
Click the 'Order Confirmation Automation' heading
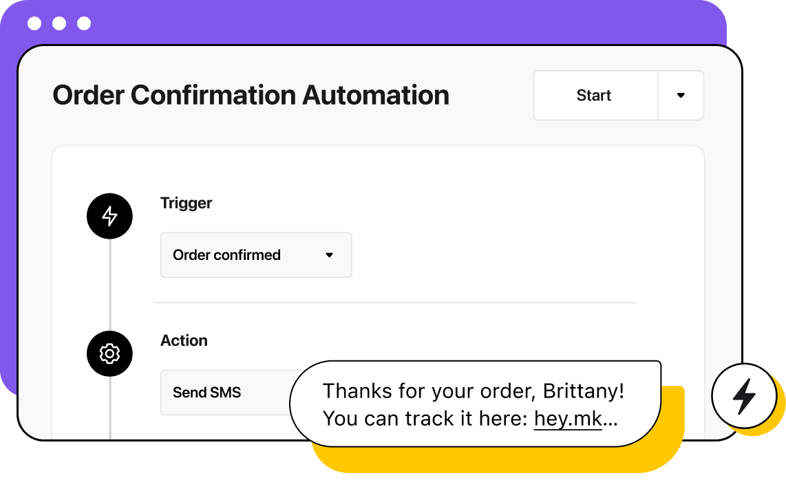(251, 95)
